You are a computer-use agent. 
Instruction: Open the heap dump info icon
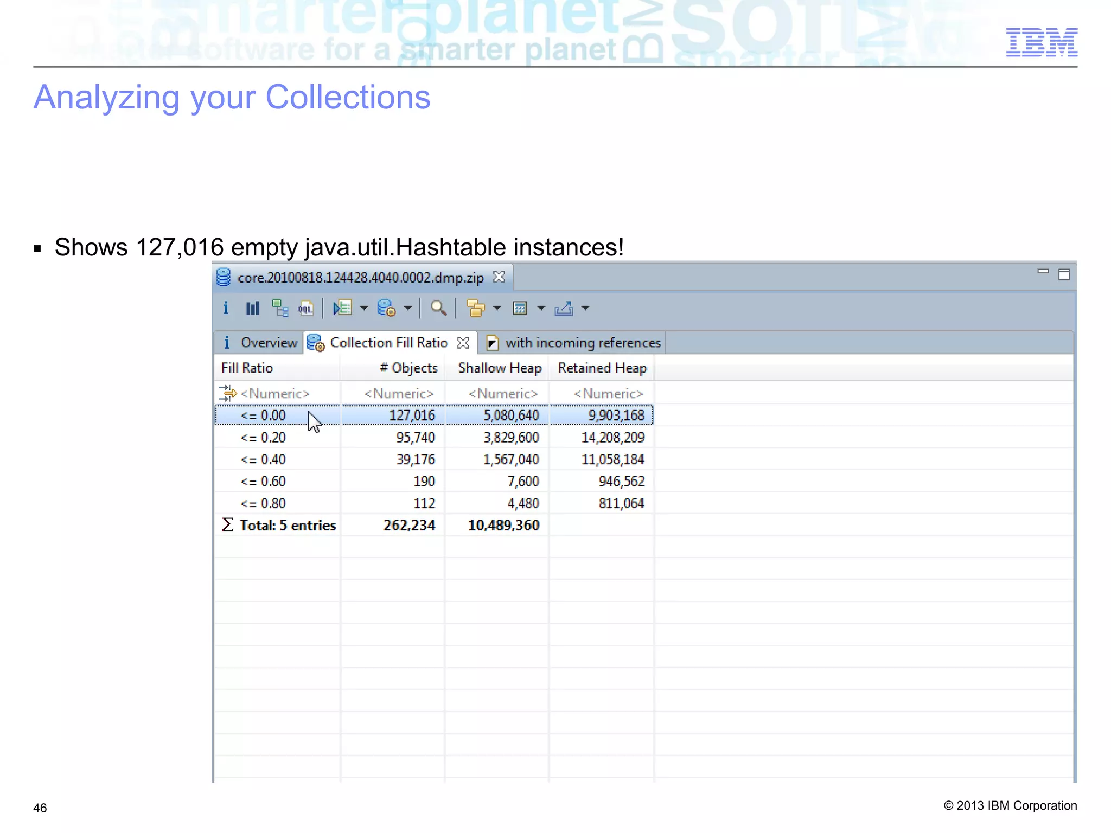[x=226, y=309]
